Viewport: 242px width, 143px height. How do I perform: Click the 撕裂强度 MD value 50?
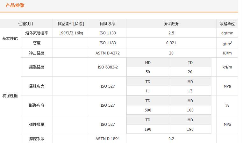point(147,72)
